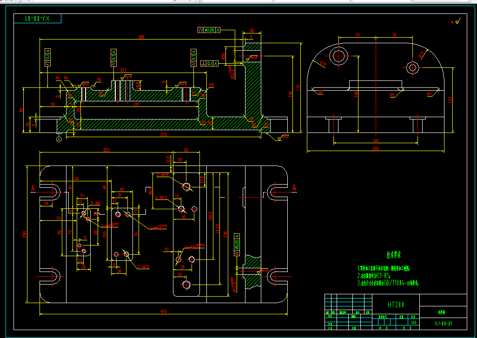
Task: Click the large circular boss in the side view
Action: [x=338, y=56]
